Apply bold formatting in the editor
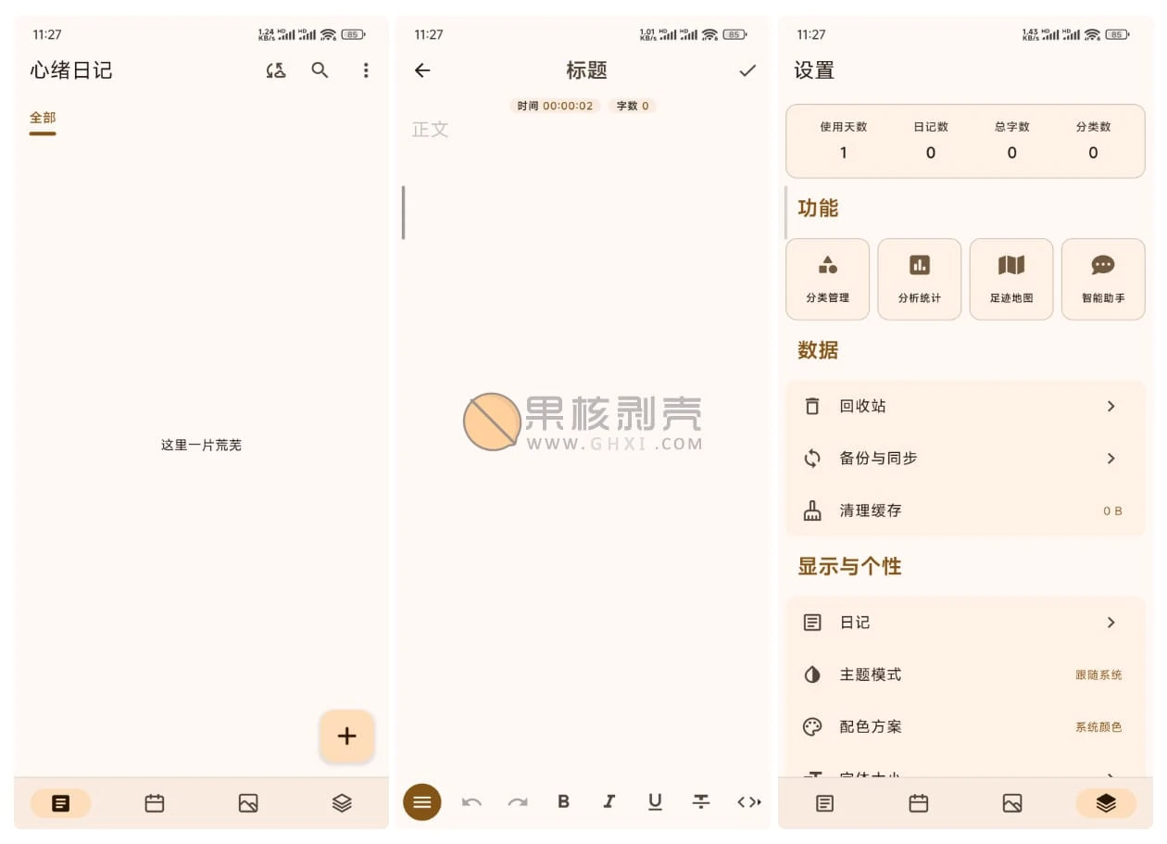The image size is (1167, 844). (563, 802)
